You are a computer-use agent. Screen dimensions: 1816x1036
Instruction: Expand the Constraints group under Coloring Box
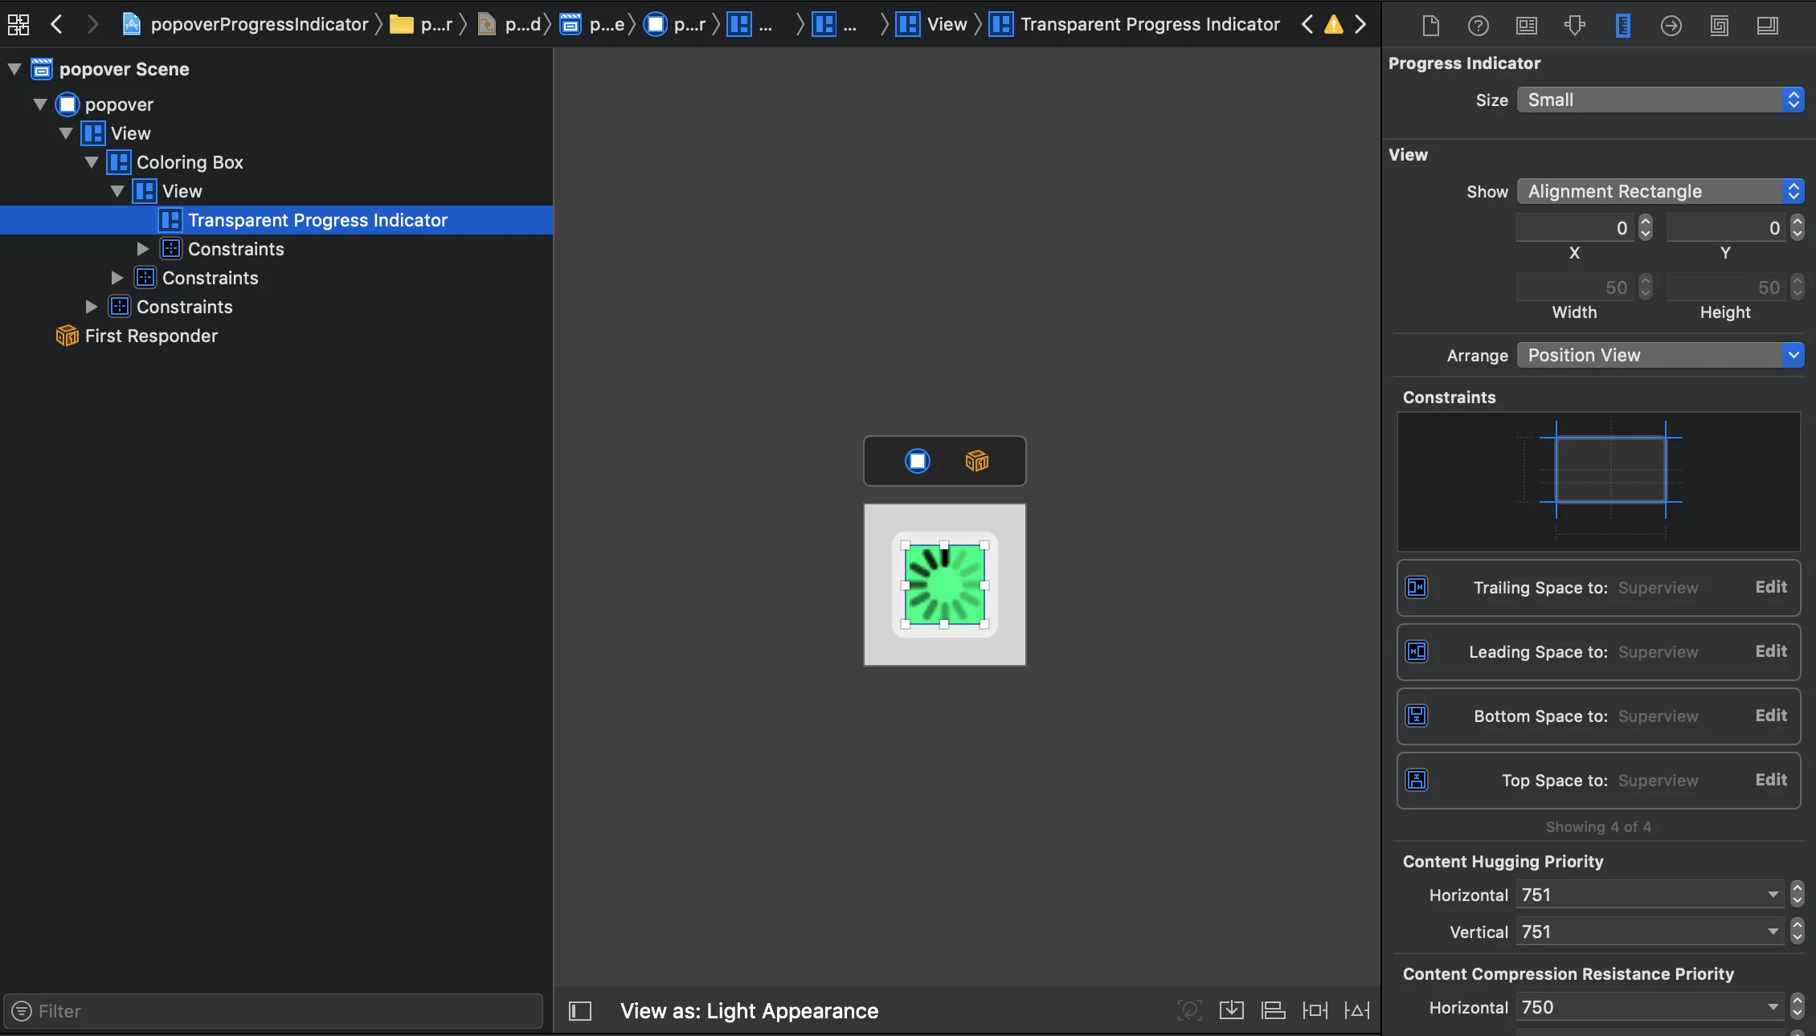(x=117, y=278)
